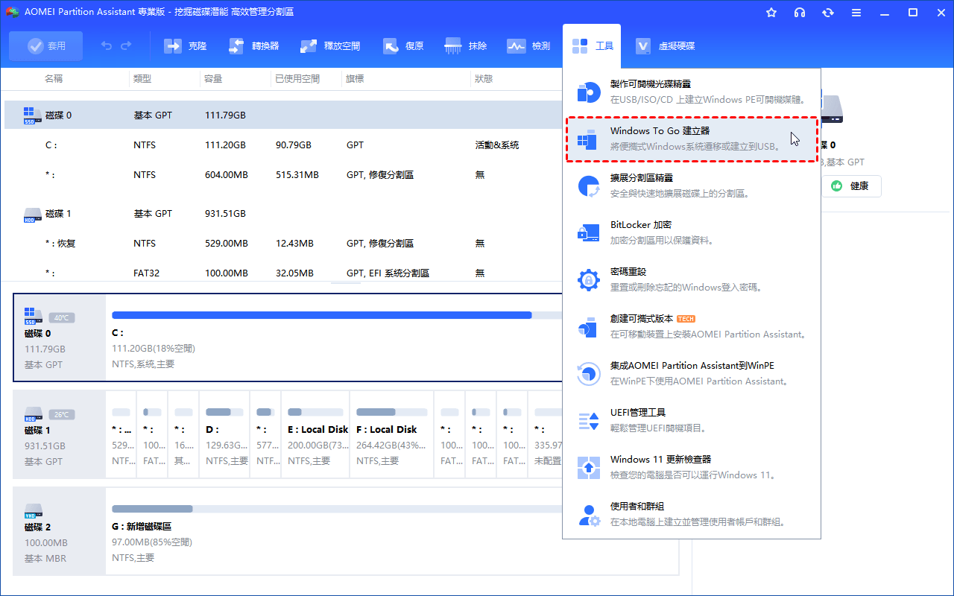Choose BitLocker 加密 from the tools menu
This screenshot has width=954, height=596.
click(692, 232)
